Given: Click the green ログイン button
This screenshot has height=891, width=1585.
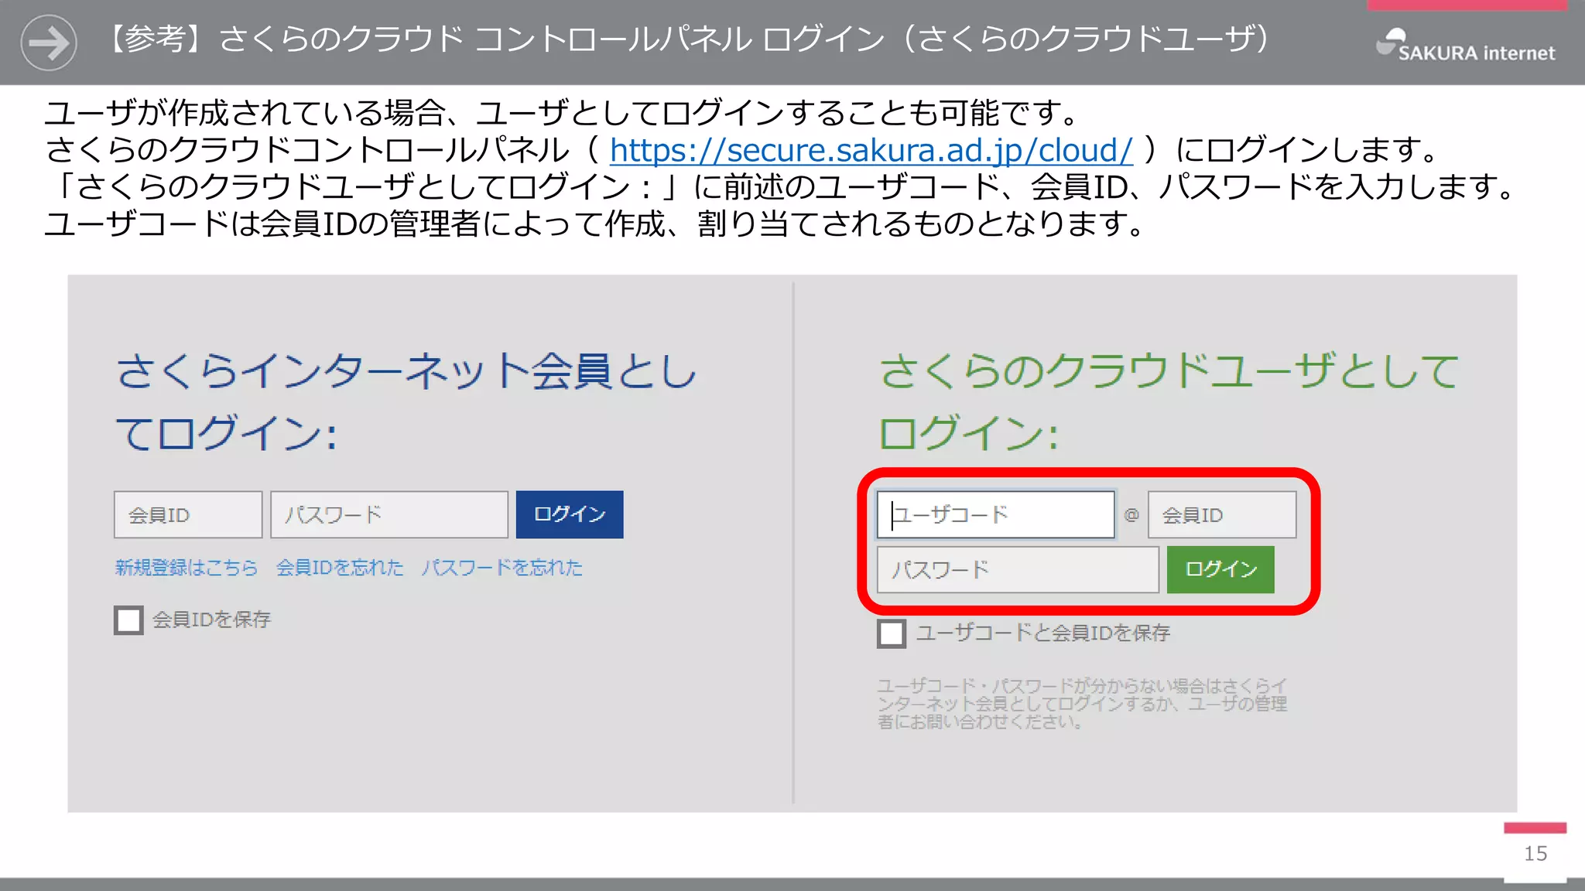Looking at the screenshot, I should (x=1220, y=570).
